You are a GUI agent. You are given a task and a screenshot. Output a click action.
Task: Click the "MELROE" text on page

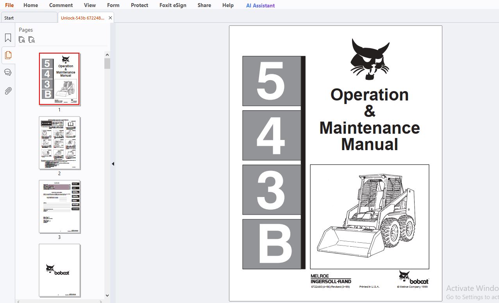coord(320,276)
